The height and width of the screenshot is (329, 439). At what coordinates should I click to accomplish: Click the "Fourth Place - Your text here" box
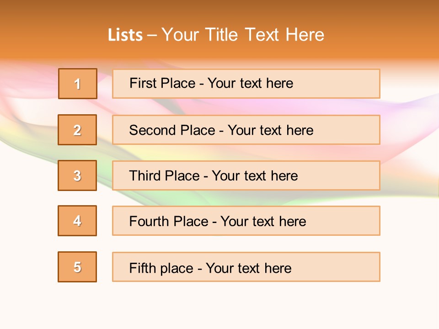coord(246,221)
